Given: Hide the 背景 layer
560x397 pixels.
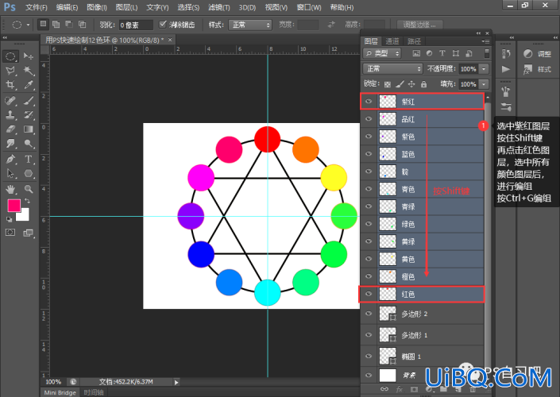Looking at the screenshot, I should (369, 375).
